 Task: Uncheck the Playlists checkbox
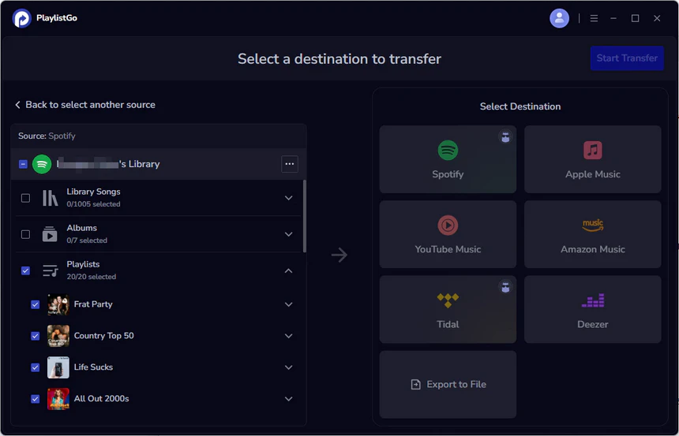(x=25, y=270)
